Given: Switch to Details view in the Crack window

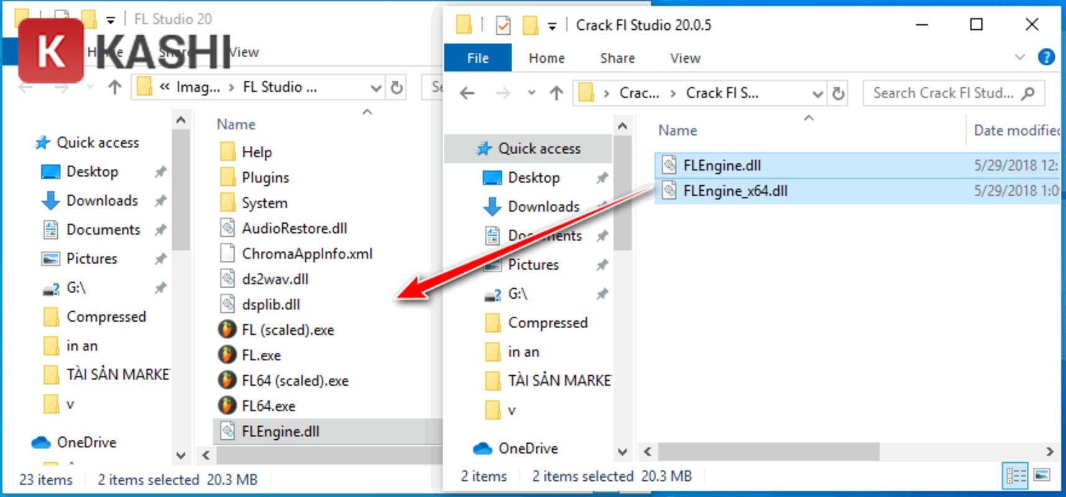Looking at the screenshot, I should (x=1016, y=476).
